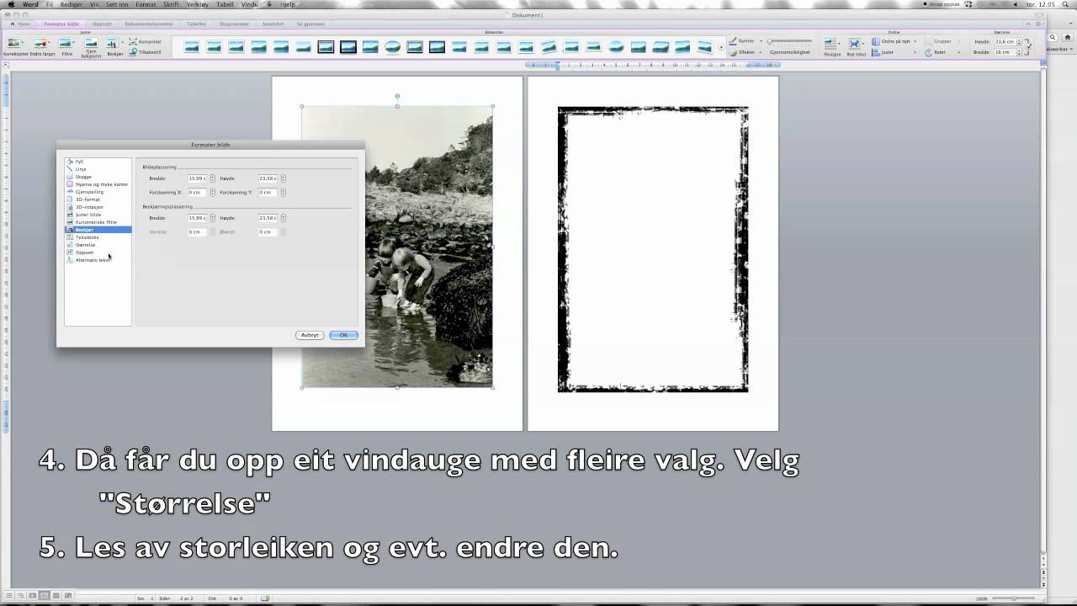Viewport: 1077px width, 606px height.
Task: Select Kunstneriske filtre in dialog sidebar
Action: click(96, 222)
